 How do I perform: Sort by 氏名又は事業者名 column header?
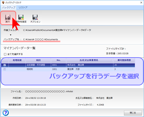tap(90, 60)
